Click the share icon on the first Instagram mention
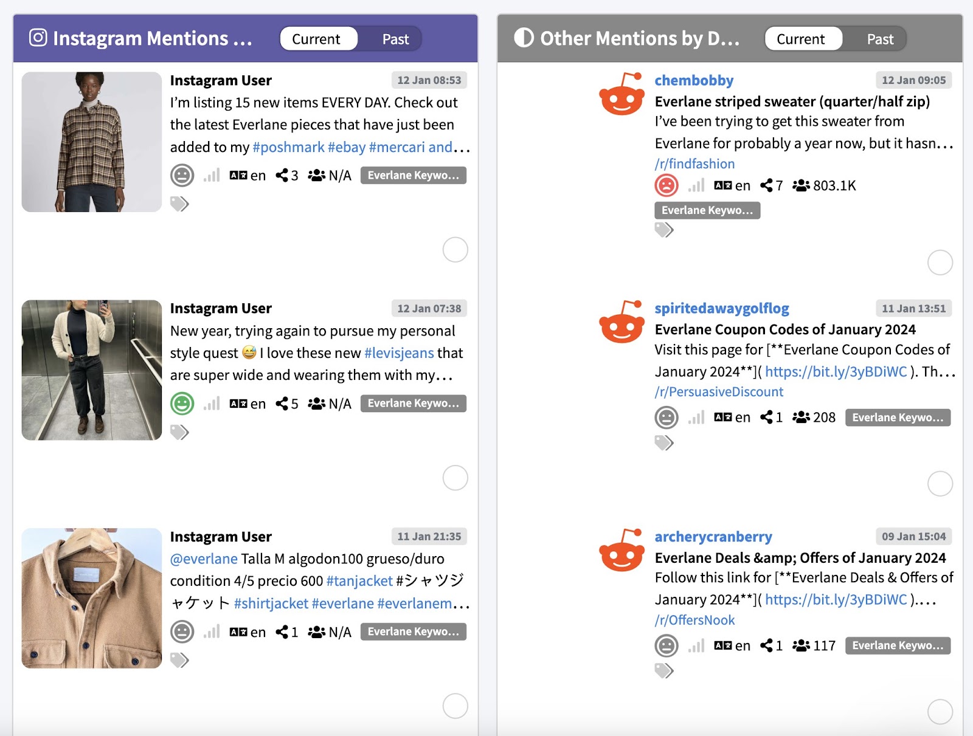The height and width of the screenshot is (736, 973). point(282,175)
